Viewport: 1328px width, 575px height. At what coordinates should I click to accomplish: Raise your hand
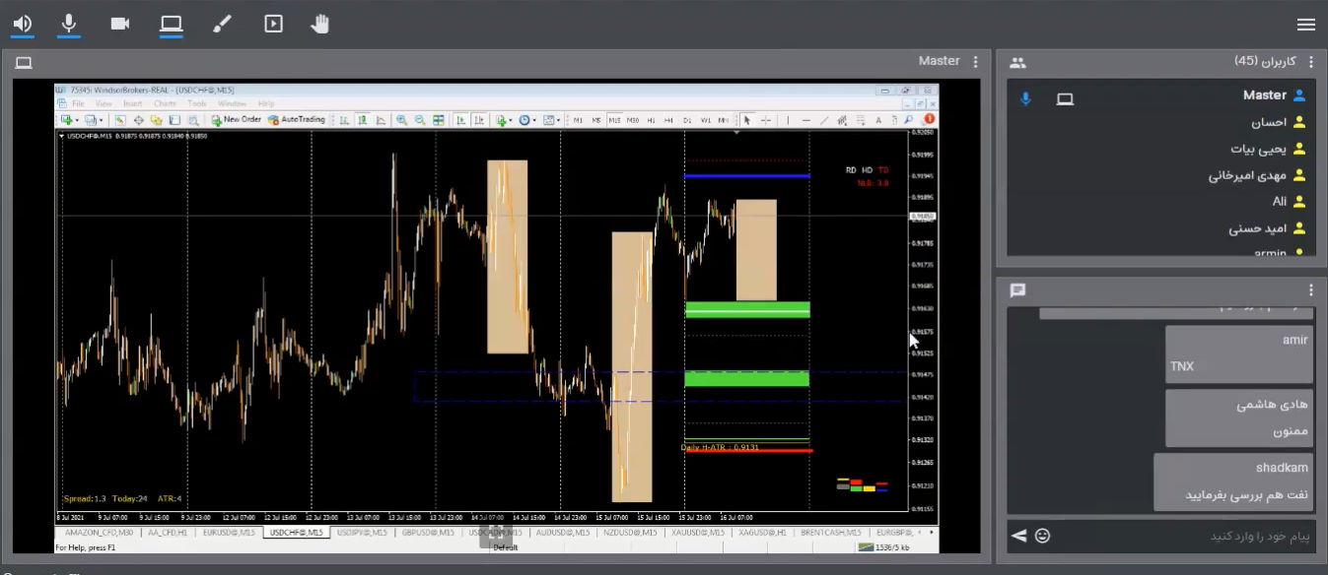pos(320,24)
